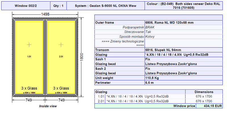Click the 'Transom' row label
The image size is (227, 115).
(102, 50)
